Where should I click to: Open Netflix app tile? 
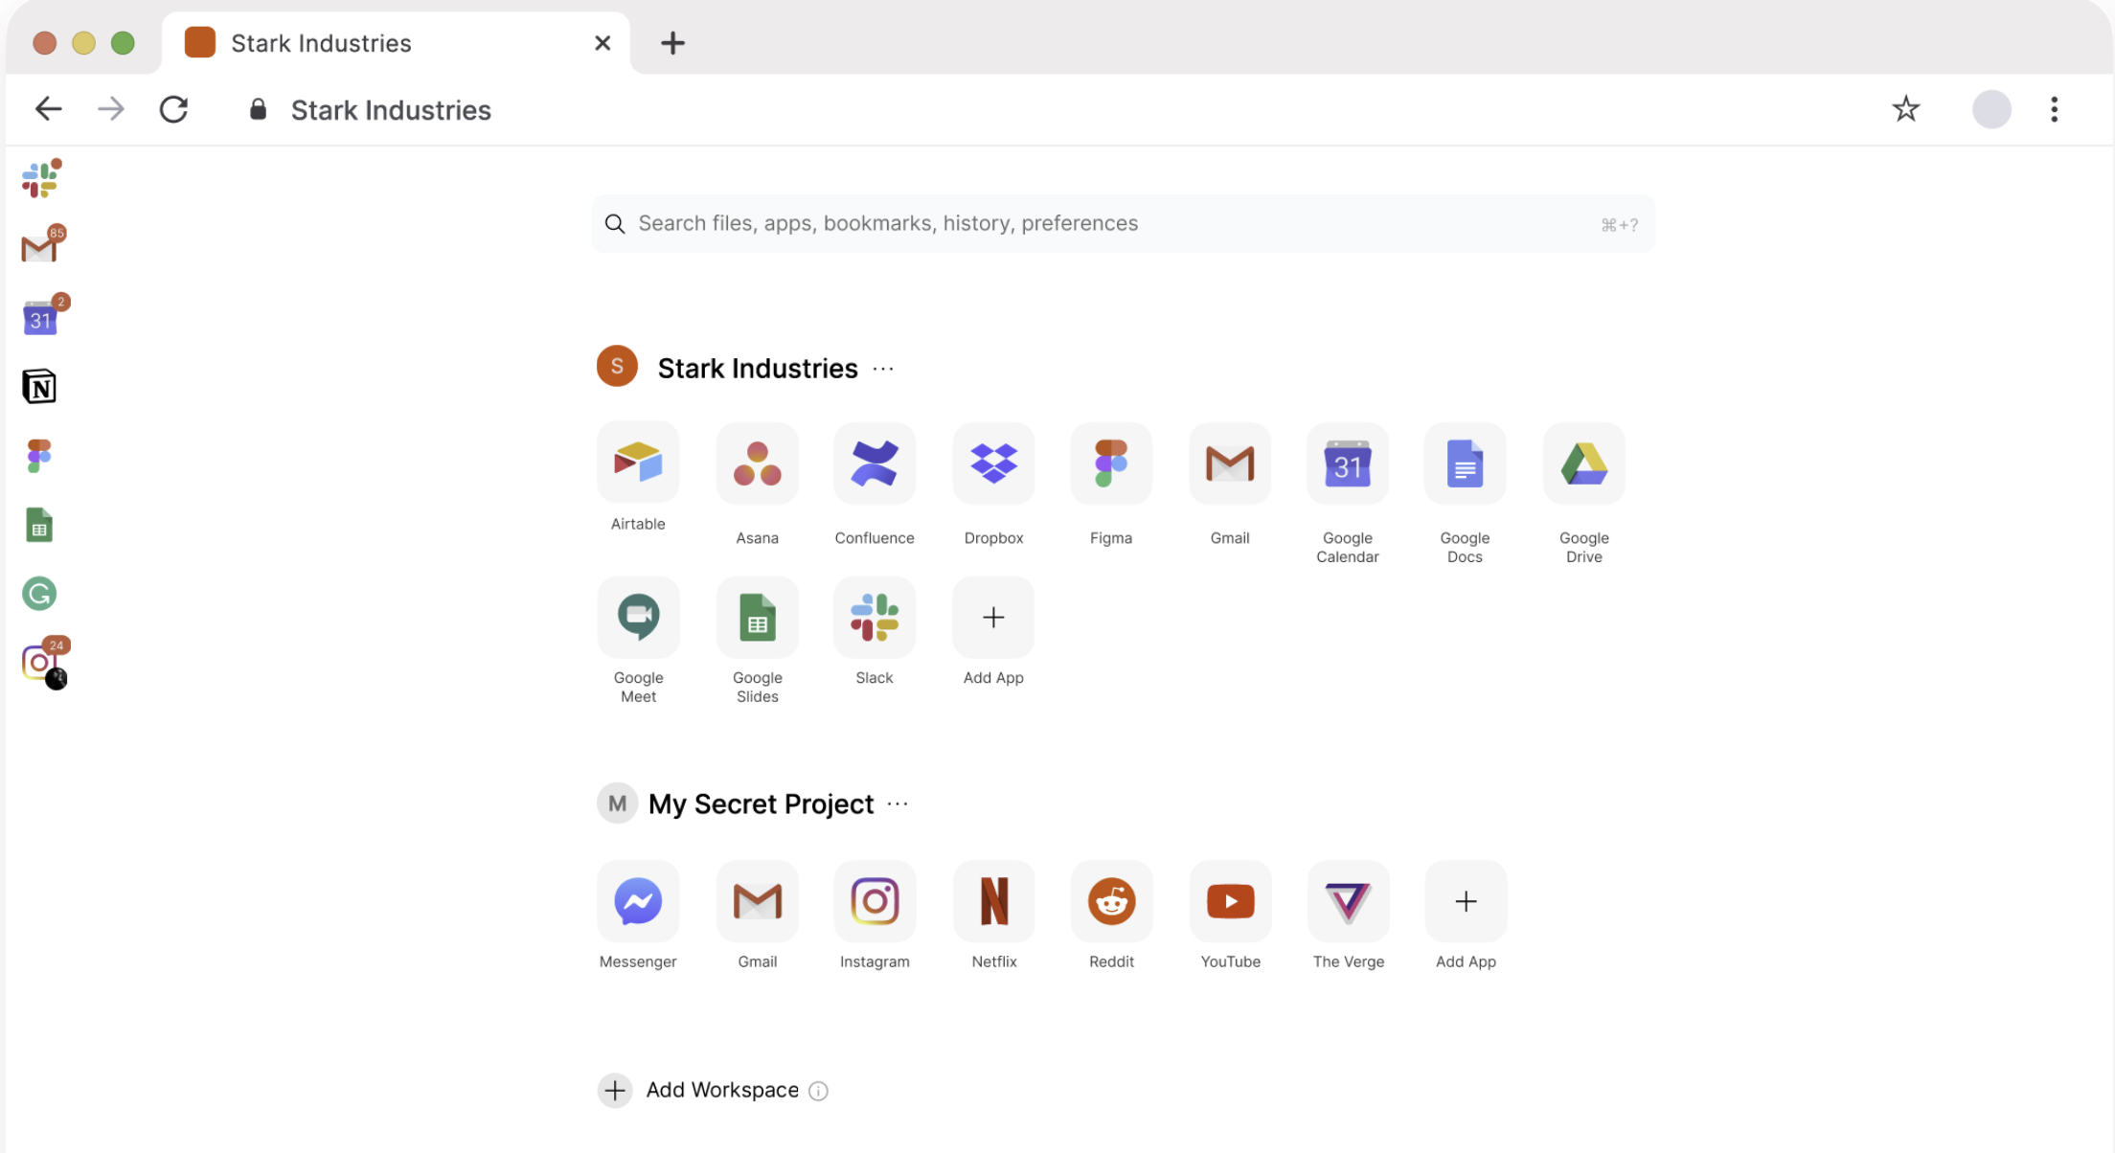pyautogui.click(x=993, y=901)
